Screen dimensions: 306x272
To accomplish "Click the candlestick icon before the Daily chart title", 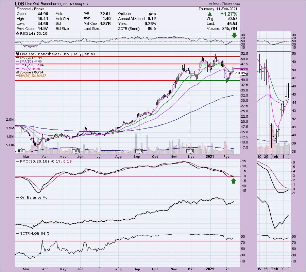I will [18, 54].
